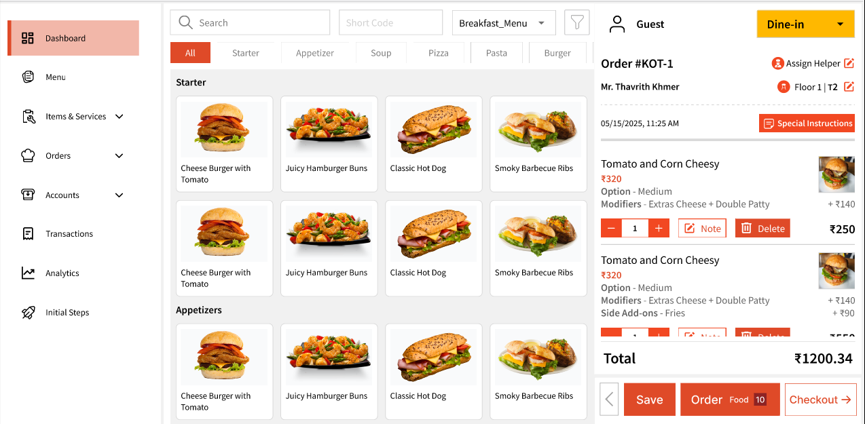
Task: Click customer name Mr. Thavrith Khmer
Action: pyautogui.click(x=640, y=87)
